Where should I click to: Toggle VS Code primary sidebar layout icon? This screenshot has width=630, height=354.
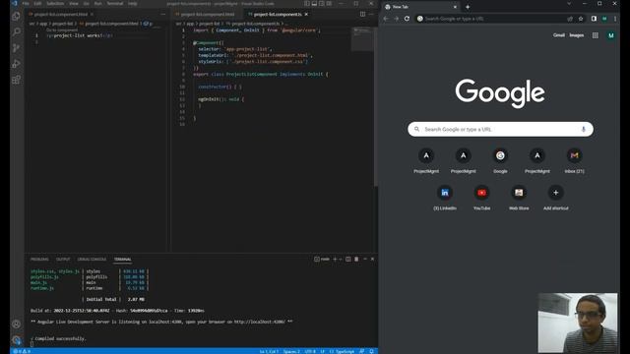point(307,4)
